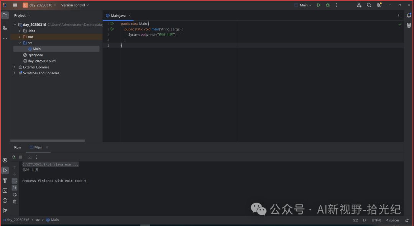
Task: Stop the running process button
Action: 21,157
